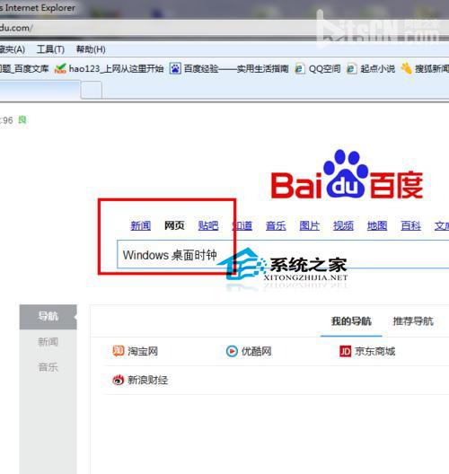Open the 工具(T) menu

pyautogui.click(x=50, y=49)
